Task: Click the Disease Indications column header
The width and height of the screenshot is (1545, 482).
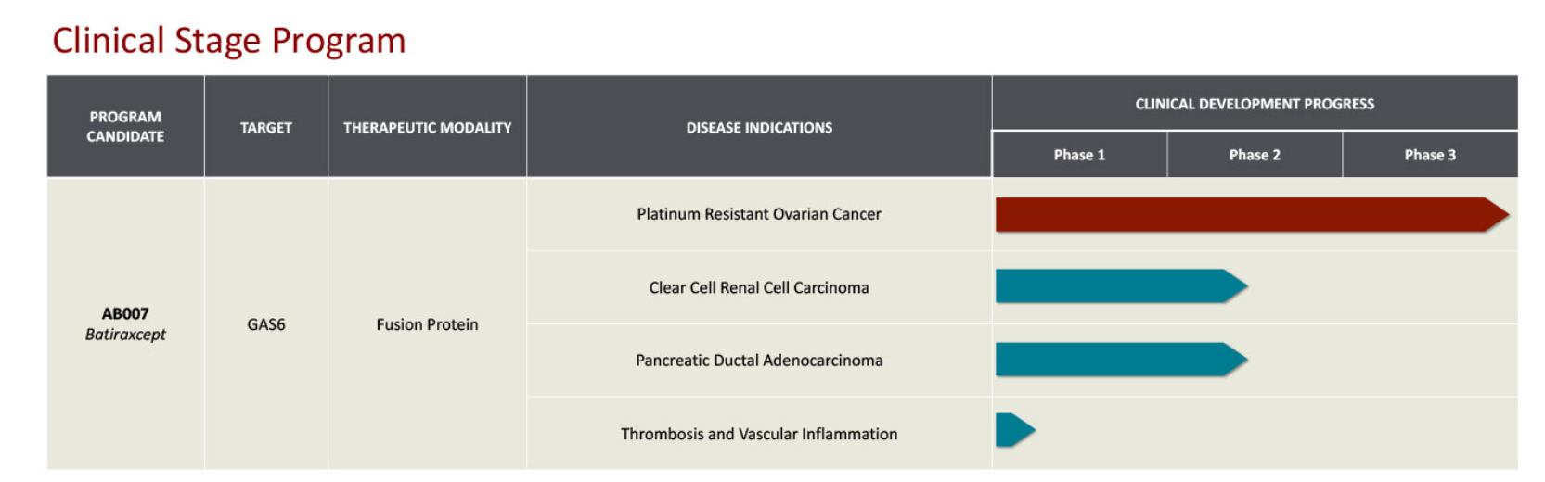Action: tap(759, 128)
